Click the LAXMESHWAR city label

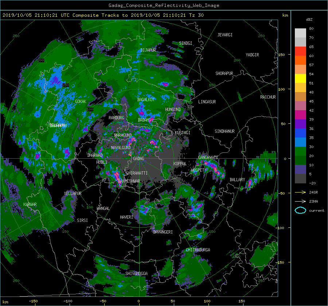(x=129, y=181)
